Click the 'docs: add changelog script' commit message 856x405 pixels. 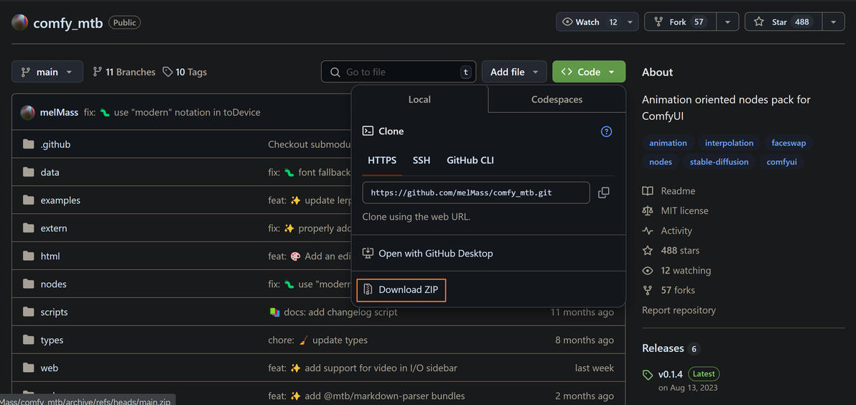point(333,312)
